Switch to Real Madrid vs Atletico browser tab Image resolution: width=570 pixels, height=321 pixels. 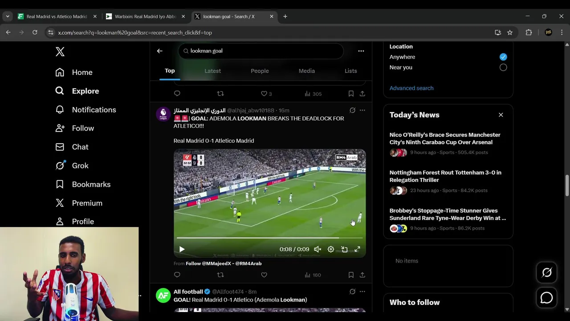pyautogui.click(x=57, y=16)
